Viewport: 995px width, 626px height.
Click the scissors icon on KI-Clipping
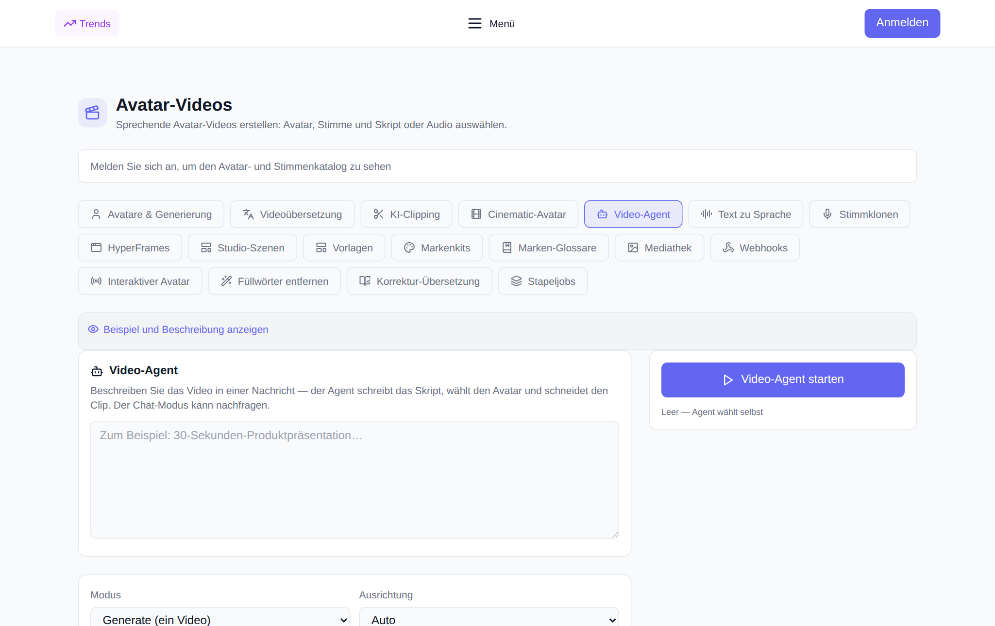[378, 214]
